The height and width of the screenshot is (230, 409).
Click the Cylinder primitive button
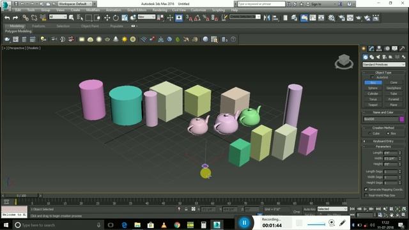coord(373,94)
